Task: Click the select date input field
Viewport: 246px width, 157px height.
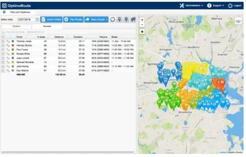Action: point(26,19)
